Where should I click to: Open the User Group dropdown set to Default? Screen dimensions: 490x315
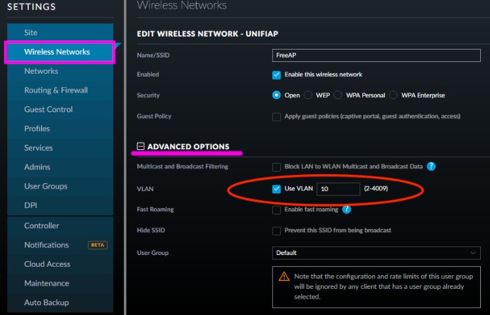376,253
